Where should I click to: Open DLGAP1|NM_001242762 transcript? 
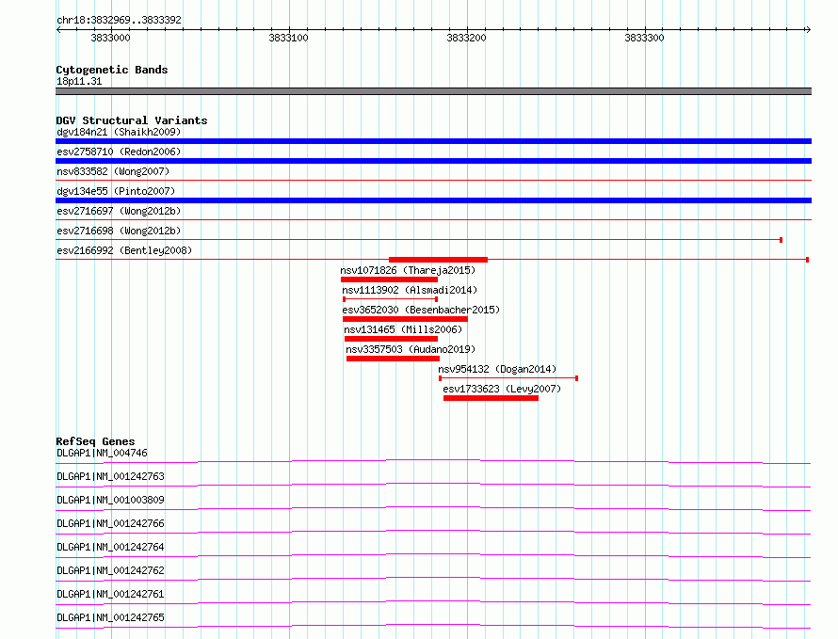(110, 570)
